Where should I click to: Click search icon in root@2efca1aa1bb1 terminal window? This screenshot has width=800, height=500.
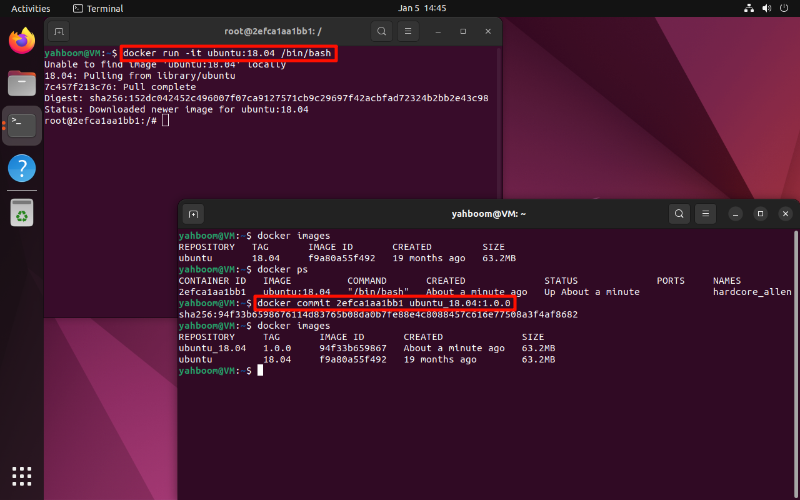[381, 31]
